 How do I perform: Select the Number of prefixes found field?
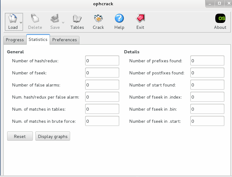tap(207, 61)
